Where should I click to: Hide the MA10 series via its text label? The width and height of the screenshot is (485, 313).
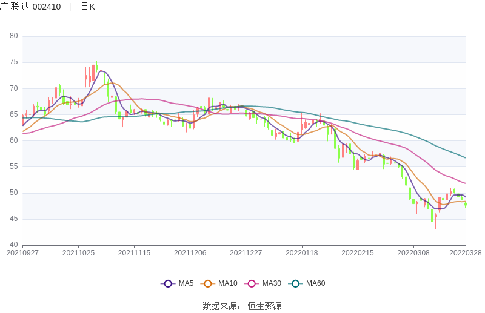[227, 283]
